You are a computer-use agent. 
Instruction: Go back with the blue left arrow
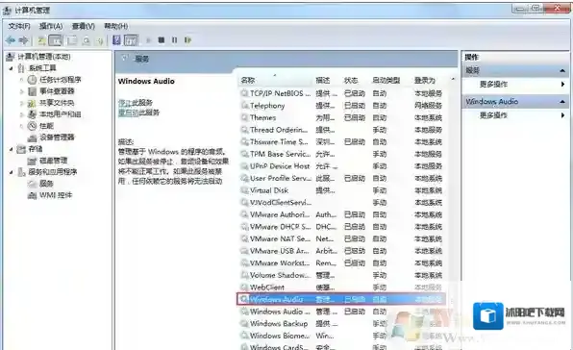click(10, 40)
